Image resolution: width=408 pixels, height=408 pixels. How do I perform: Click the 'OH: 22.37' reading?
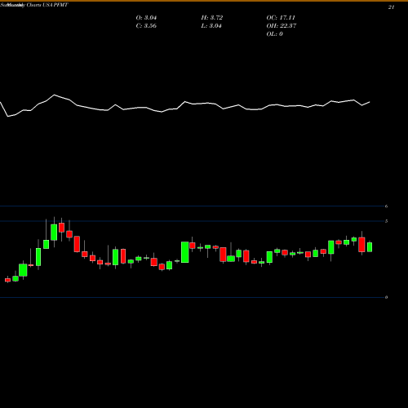click(282, 26)
